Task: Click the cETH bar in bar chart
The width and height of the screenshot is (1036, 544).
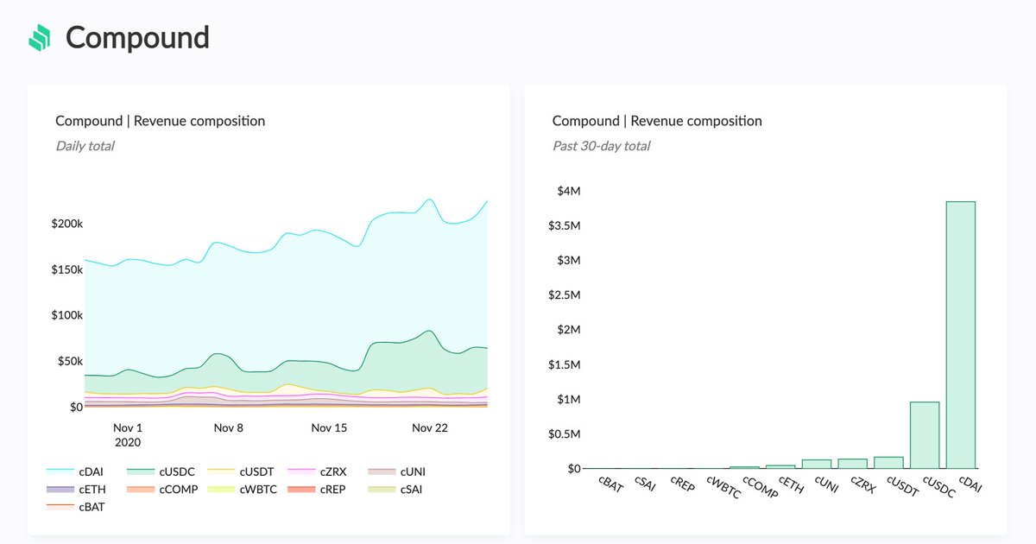Action: tap(780, 467)
